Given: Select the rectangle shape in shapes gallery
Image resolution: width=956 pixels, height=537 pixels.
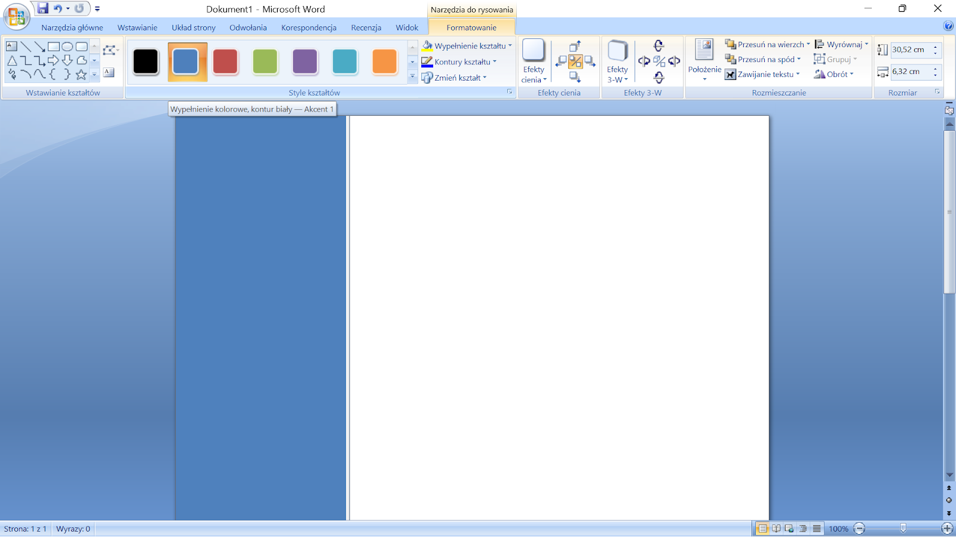Looking at the screenshot, I should (54, 47).
